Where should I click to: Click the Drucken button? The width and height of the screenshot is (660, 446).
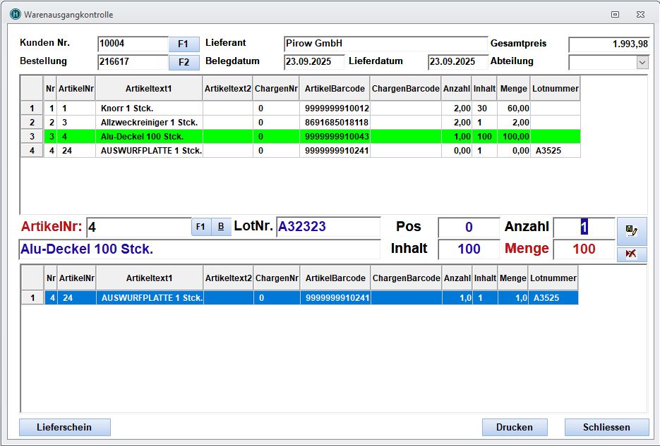pyautogui.click(x=515, y=428)
